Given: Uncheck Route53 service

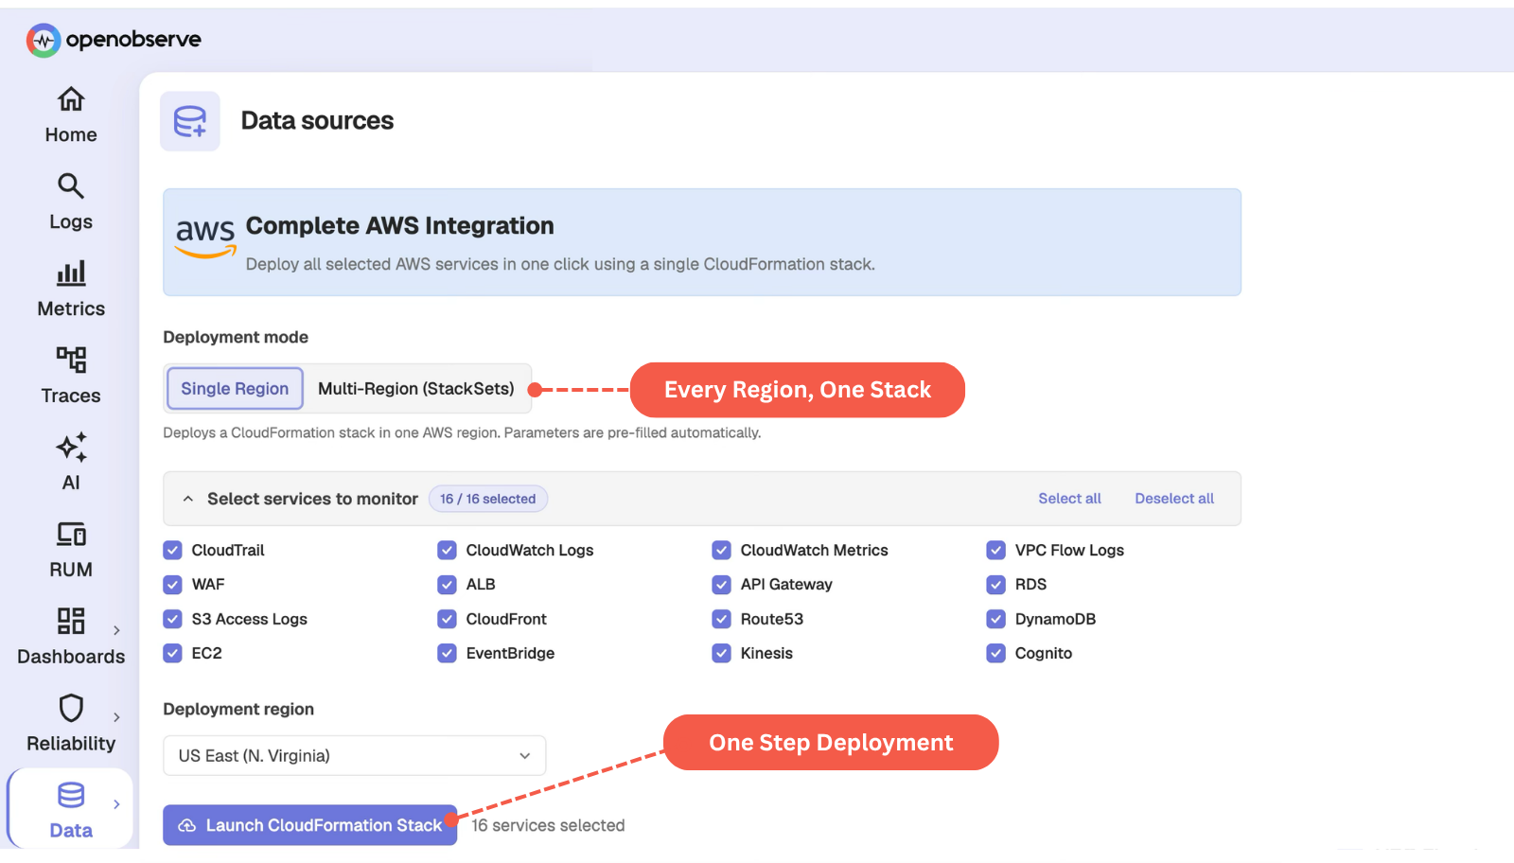Looking at the screenshot, I should [721, 619].
